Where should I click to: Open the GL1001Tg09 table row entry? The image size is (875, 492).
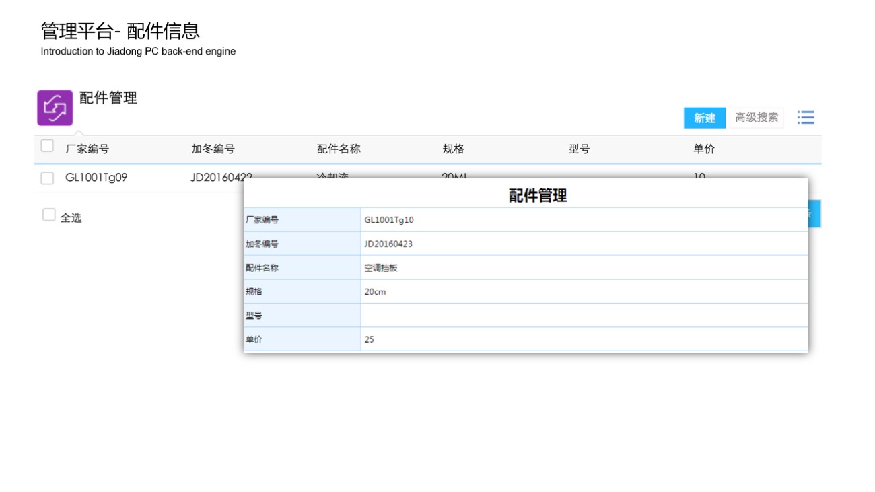coord(96,178)
